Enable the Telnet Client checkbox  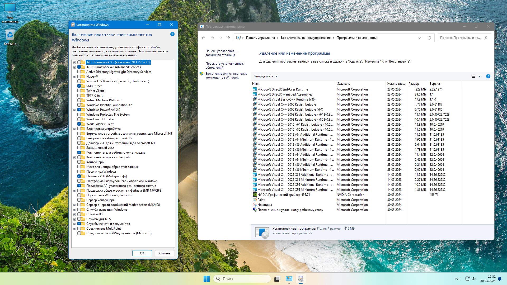(x=79, y=91)
